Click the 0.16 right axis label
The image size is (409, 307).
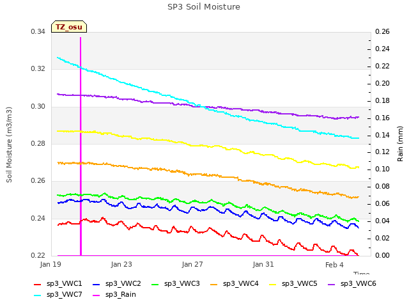click(382, 118)
